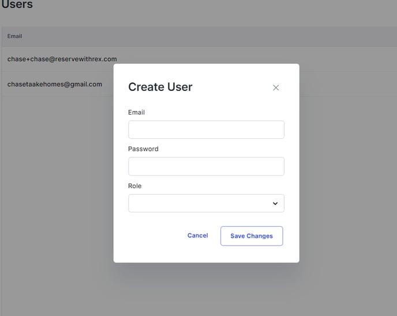397x316 pixels.
Task: Click Cancel in the Create User dialog
Action: [x=197, y=235]
